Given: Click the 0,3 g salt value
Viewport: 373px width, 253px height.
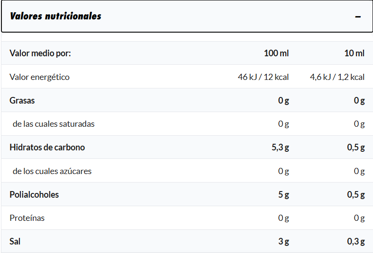Looking at the screenshot, I should coord(356,242).
